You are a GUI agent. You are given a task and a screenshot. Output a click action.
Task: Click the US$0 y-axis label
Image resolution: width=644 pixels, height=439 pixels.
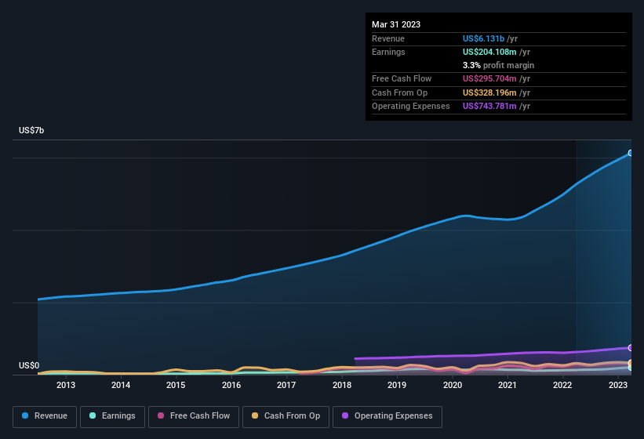(29, 365)
